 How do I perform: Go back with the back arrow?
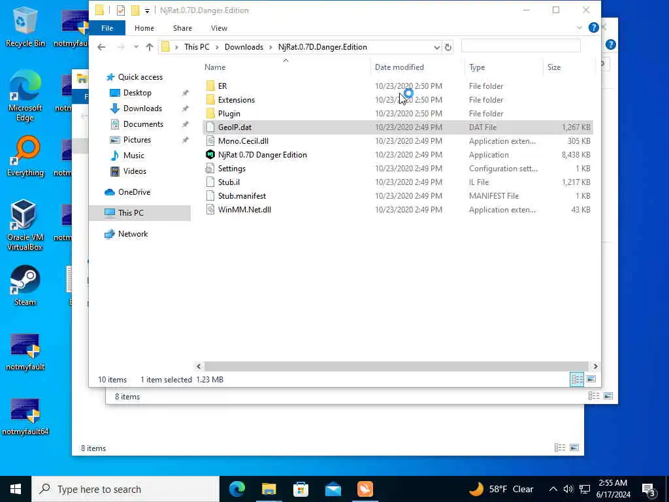(101, 47)
